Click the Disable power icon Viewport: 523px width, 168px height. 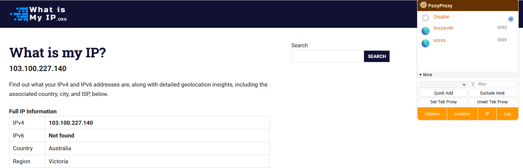(426, 18)
